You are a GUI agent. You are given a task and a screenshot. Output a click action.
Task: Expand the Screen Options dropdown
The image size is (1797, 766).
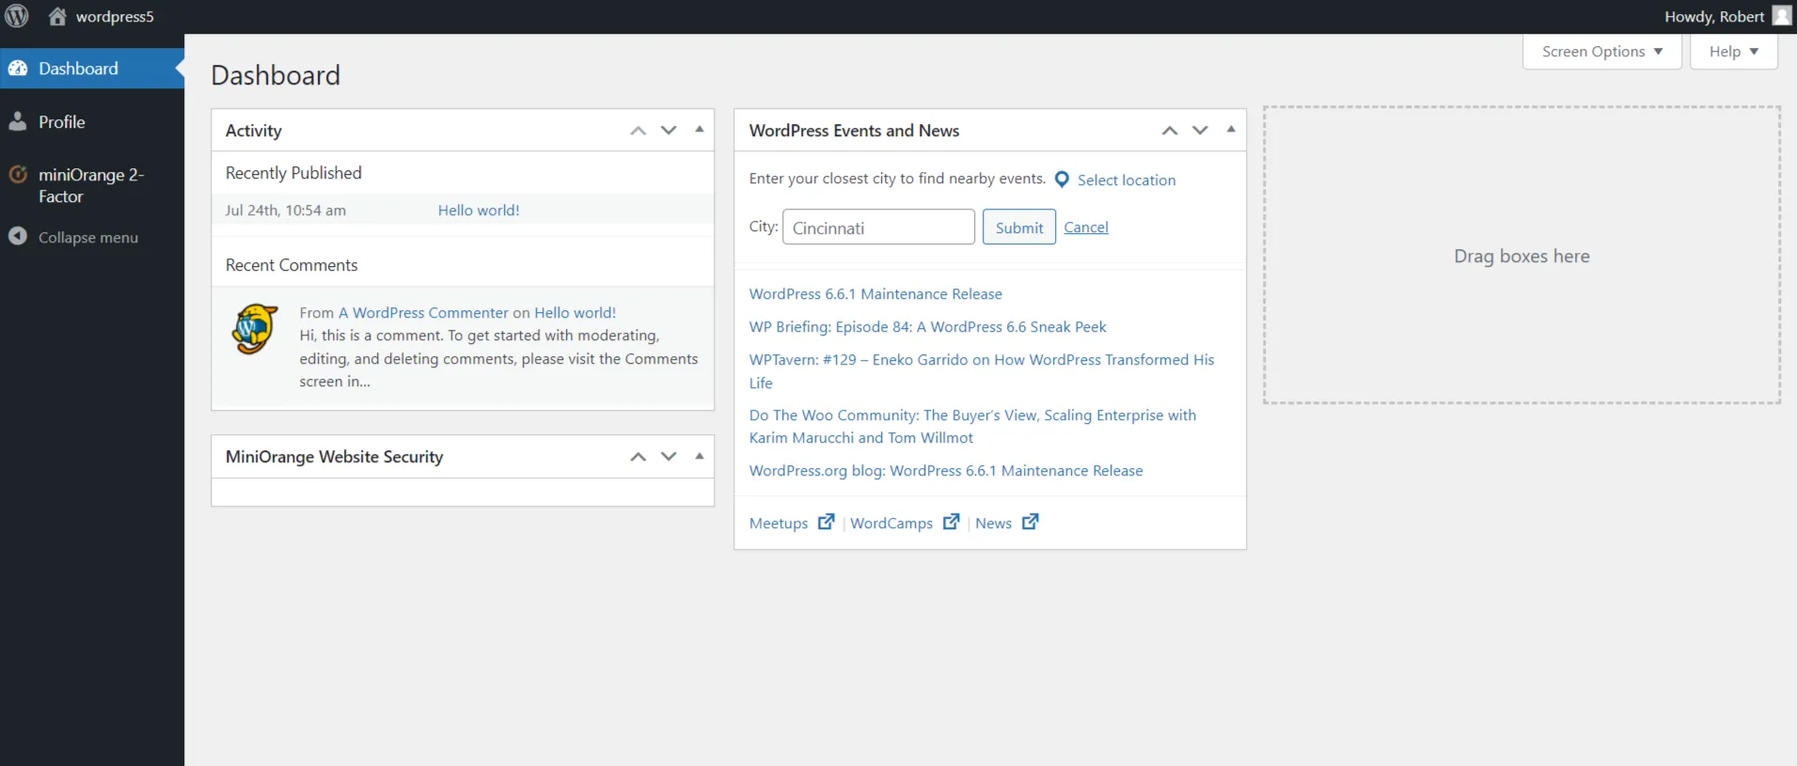(1601, 52)
